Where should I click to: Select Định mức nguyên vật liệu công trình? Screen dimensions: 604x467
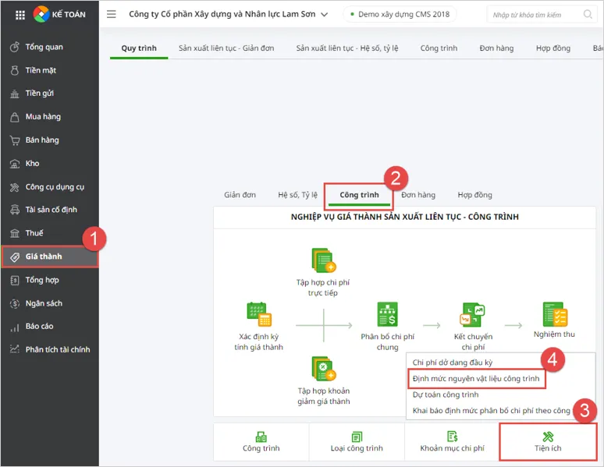(476, 379)
